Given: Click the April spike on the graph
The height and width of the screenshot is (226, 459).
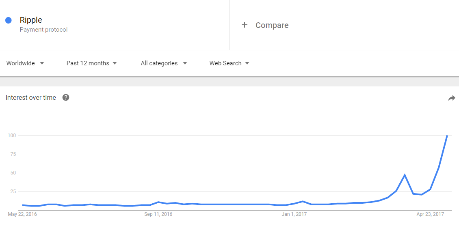Looking at the screenshot, I should 405,175.
